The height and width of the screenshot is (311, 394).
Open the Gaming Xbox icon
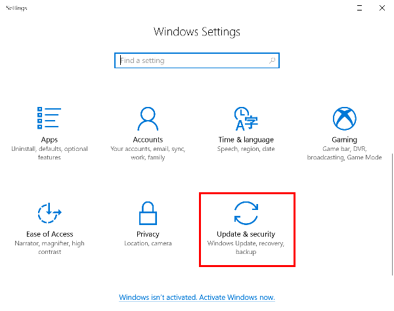pyautogui.click(x=344, y=119)
